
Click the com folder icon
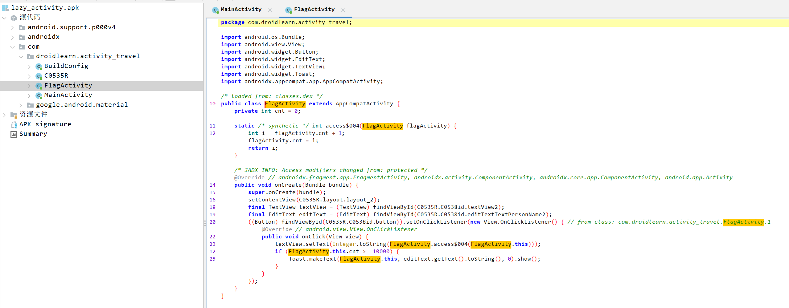(x=22, y=47)
